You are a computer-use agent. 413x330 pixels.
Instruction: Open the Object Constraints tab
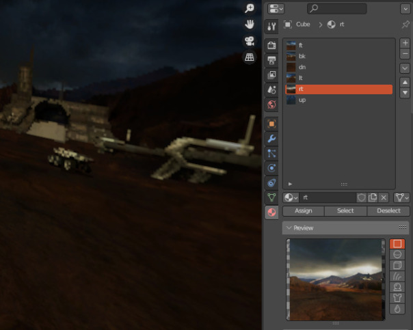(271, 183)
